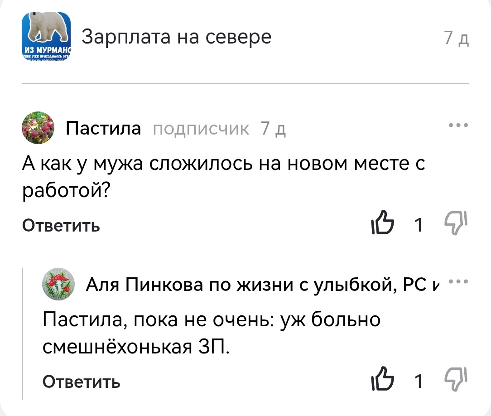The width and height of the screenshot is (491, 416).
Task: Like Пастила's comment with thumbs up
Action: [x=383, y=223]
